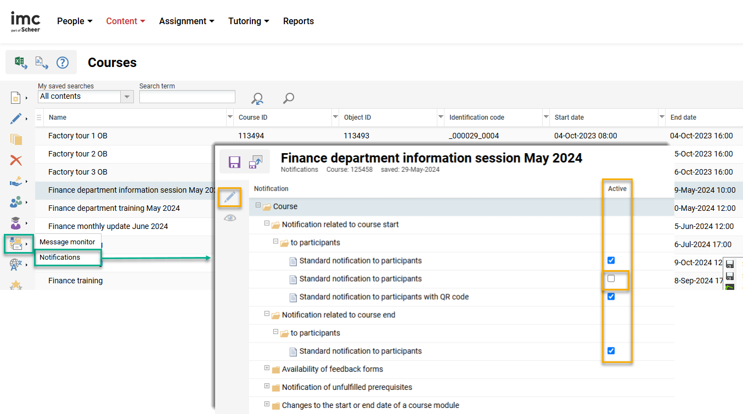
Task: Click the pencil edit icon in notifications panel
Action: 230,197
